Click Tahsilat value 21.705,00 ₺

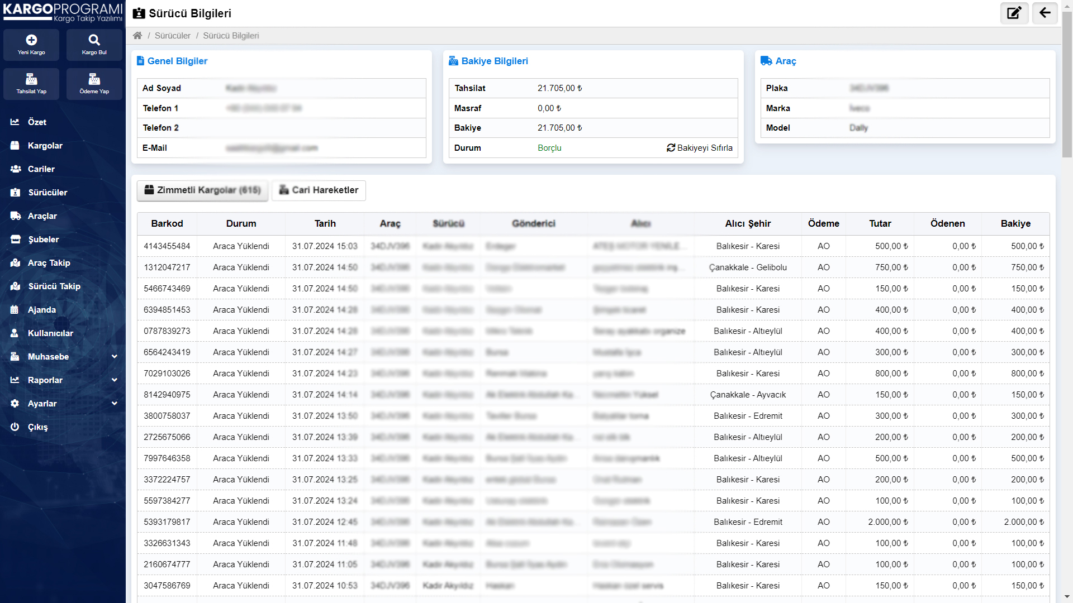[x=560, y=88]
